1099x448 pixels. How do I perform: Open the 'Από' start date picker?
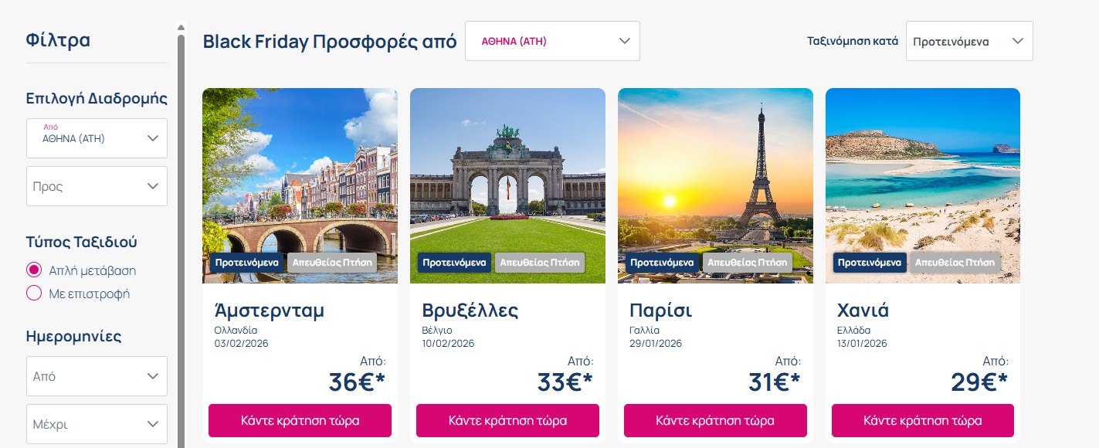(97, 376)
